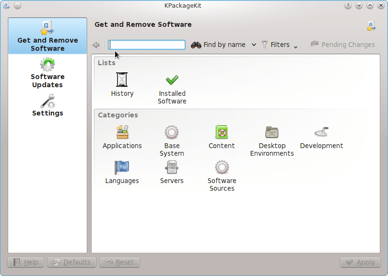Click the Defaults button
The image size is (388, 276).
[x=72, y=262]
